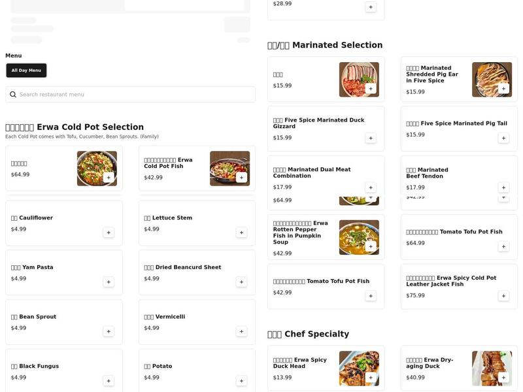The image size is (523, 392).
Task: Open Erwa Spicy Duck Head item
Action: pyautogui.click(x=302, y=363)
